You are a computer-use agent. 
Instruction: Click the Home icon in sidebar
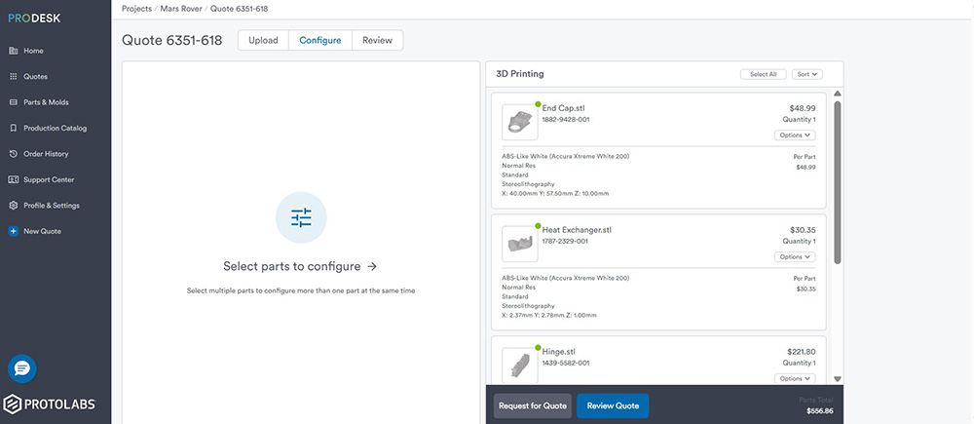[x=13, y=51]
